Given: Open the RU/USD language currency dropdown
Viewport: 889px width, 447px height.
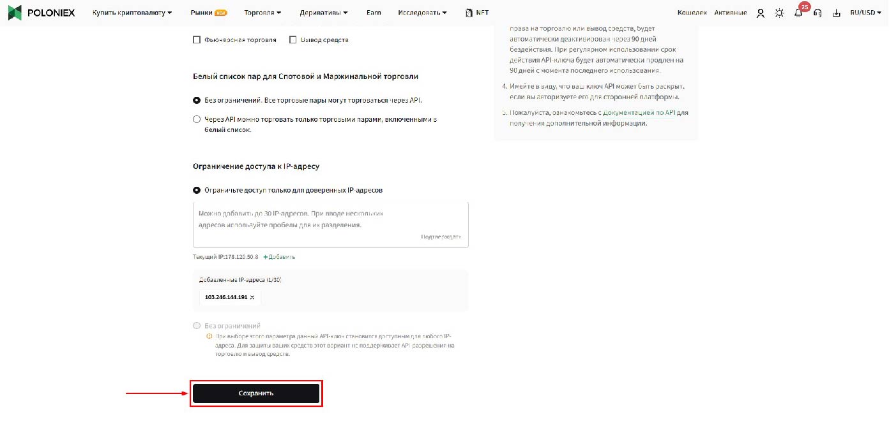Looking at the screenshot, I should coord(865,12).
